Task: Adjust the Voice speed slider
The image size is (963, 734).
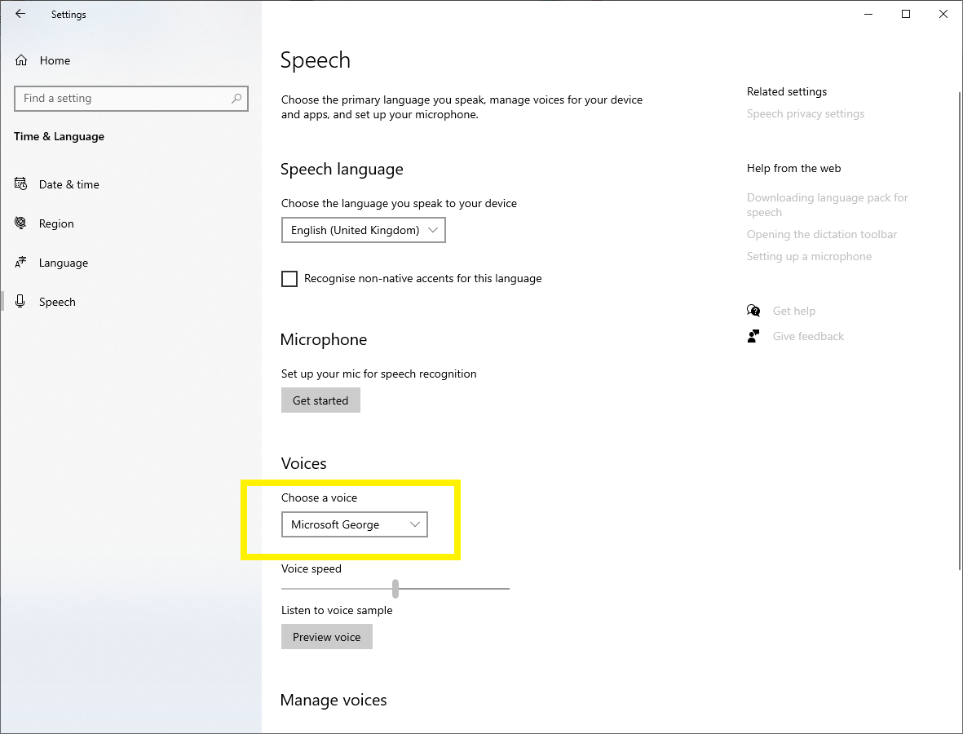Action: click(396, 587)
